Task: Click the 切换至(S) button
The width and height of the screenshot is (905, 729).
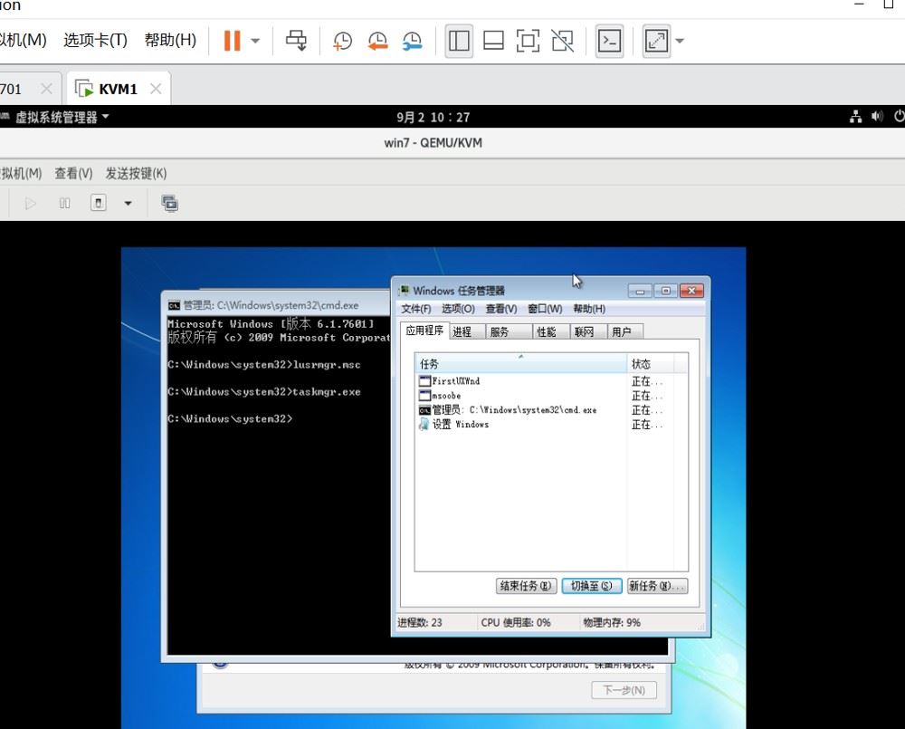Action: 592,586
